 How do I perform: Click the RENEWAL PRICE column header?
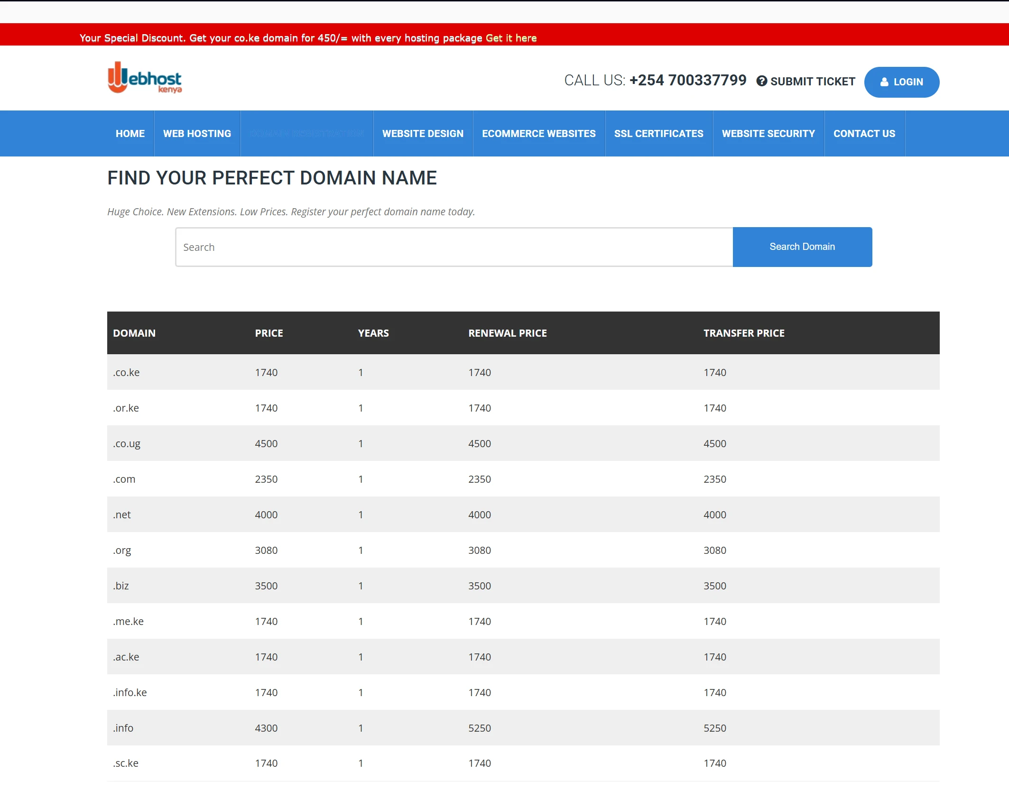tap(508, 333)
